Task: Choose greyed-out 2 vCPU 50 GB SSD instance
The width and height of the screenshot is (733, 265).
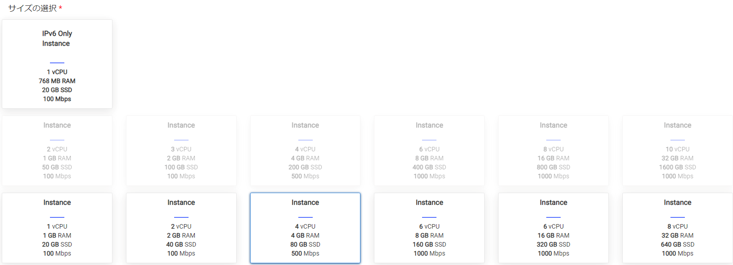Action: coord(57,151)
